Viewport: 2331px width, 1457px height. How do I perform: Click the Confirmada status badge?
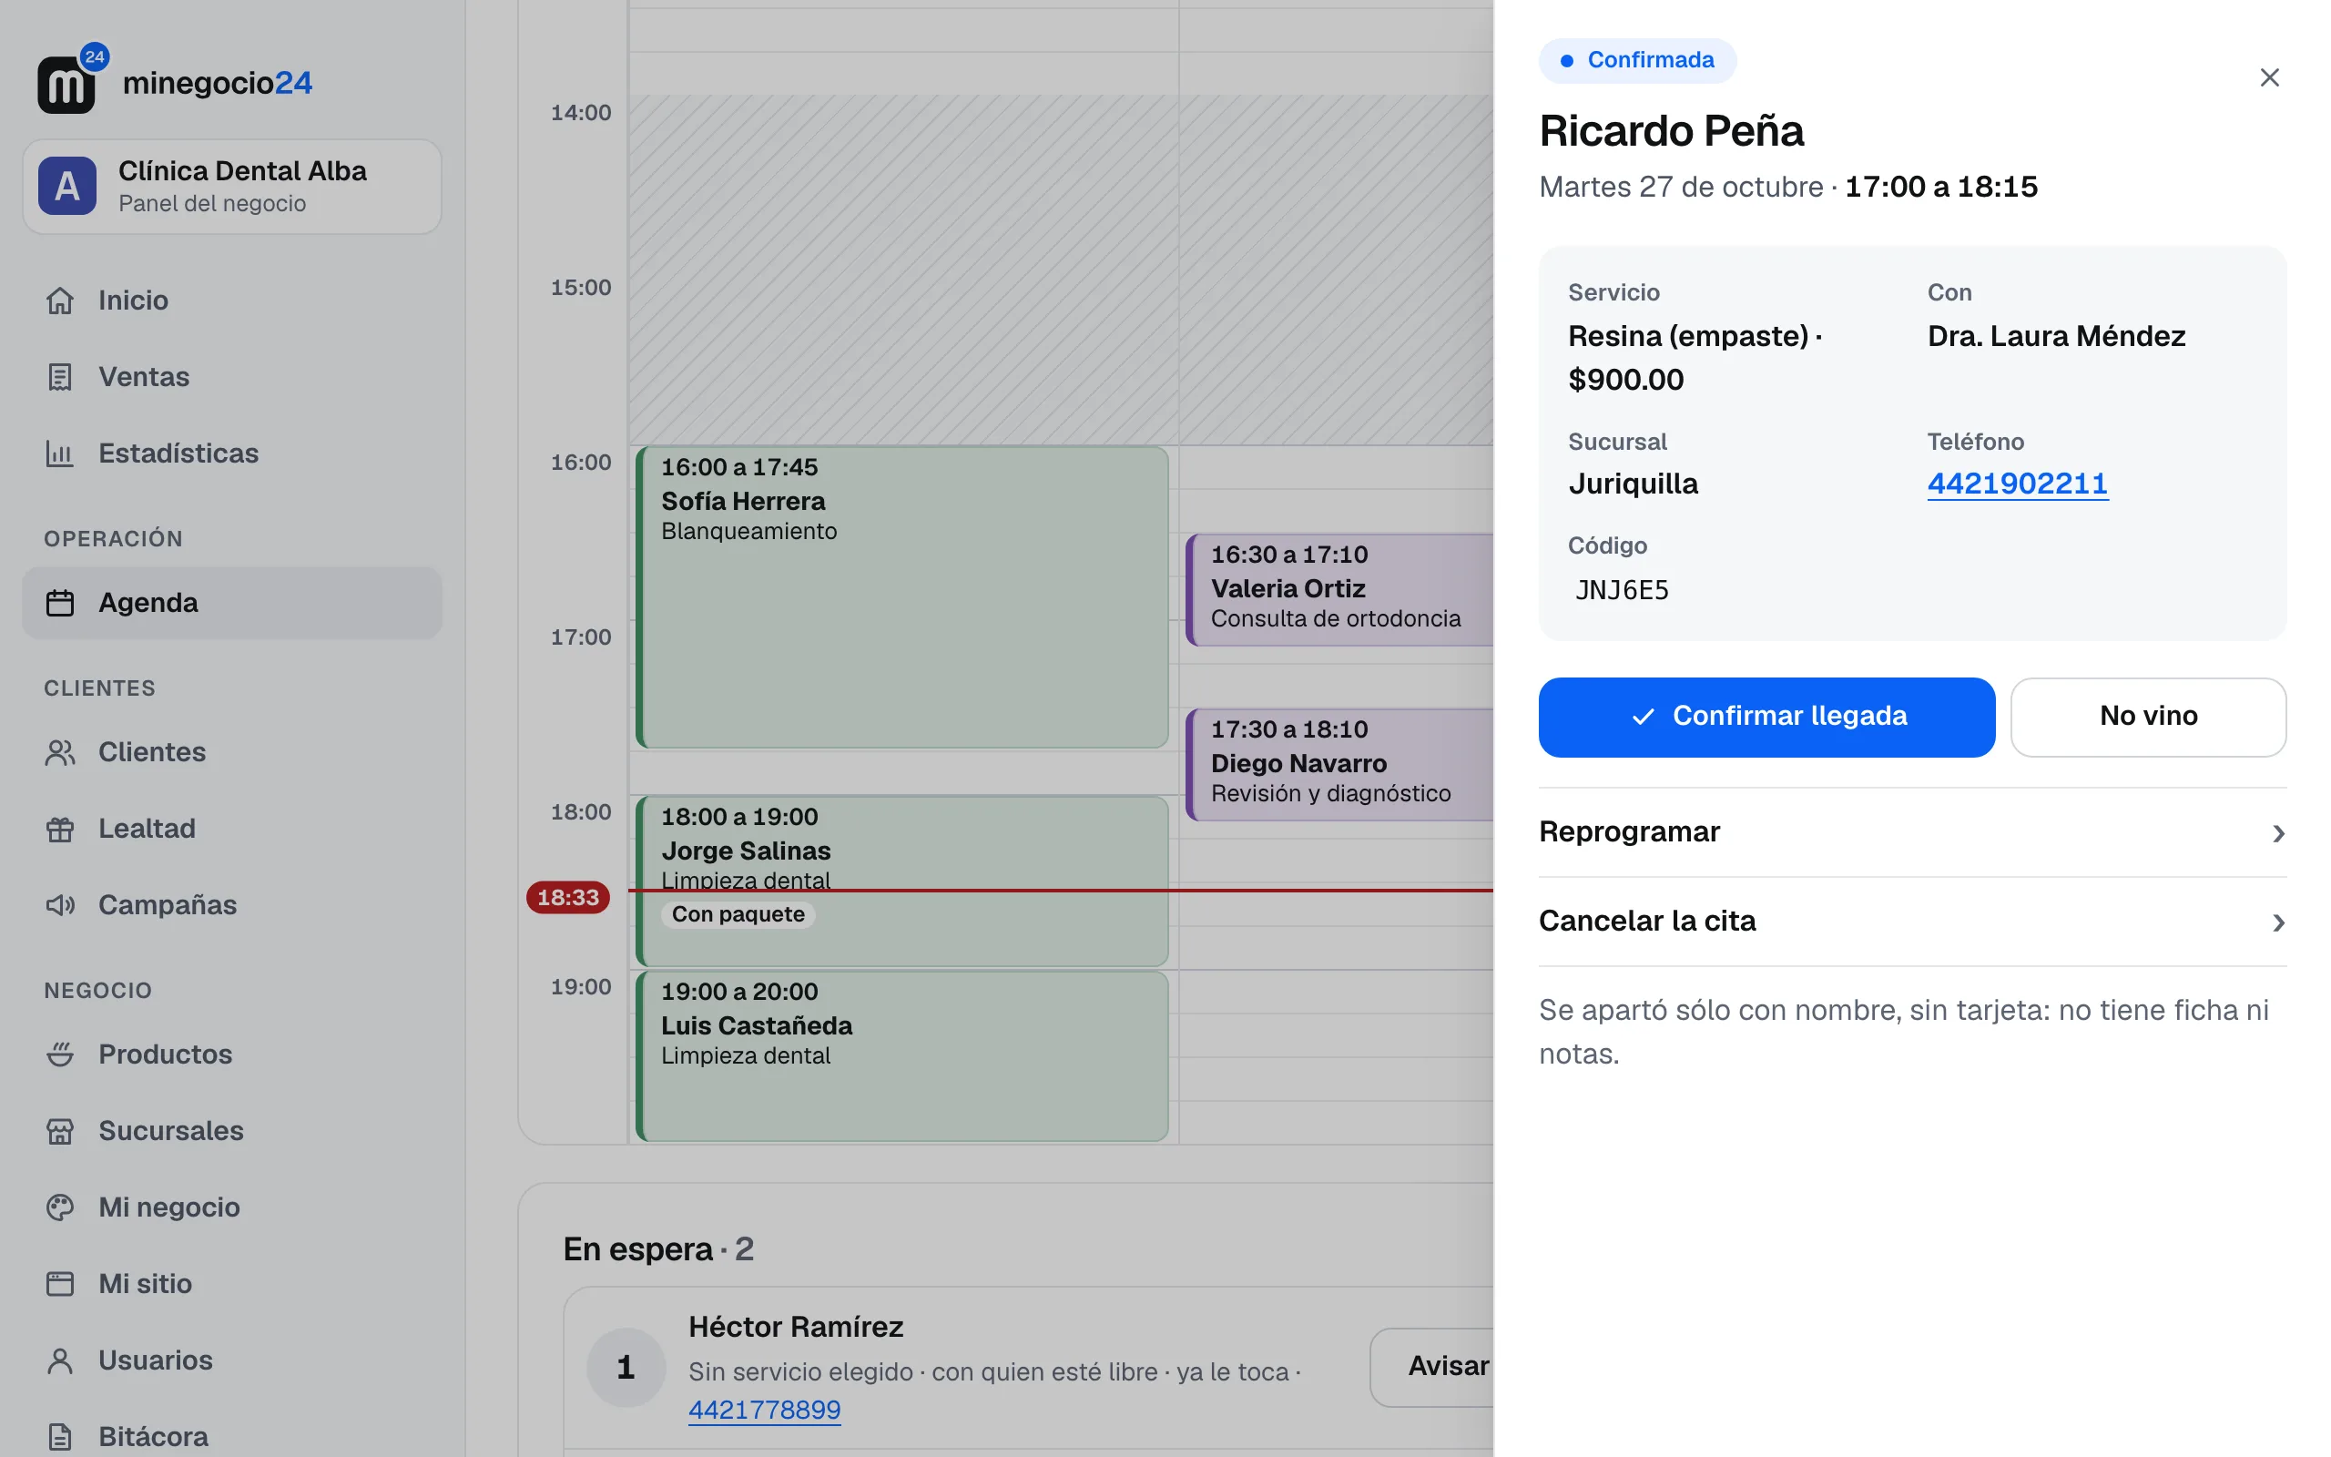(x=1637, y=61)
